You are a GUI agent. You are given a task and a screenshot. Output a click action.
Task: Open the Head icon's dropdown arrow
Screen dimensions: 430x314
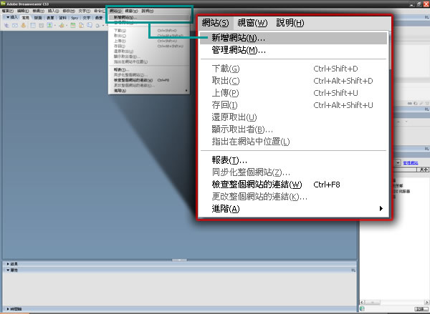102,26
